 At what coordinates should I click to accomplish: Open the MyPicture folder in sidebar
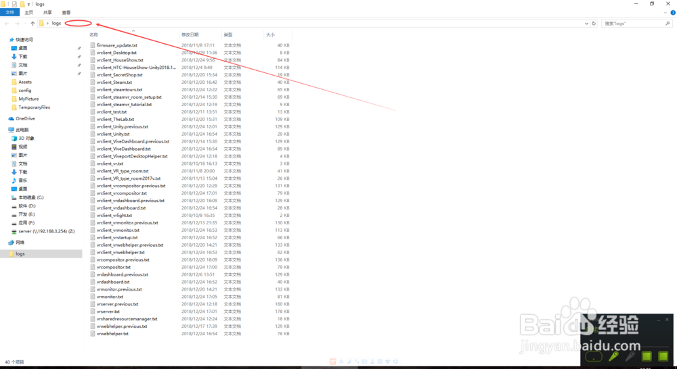[x=28, y=99]
